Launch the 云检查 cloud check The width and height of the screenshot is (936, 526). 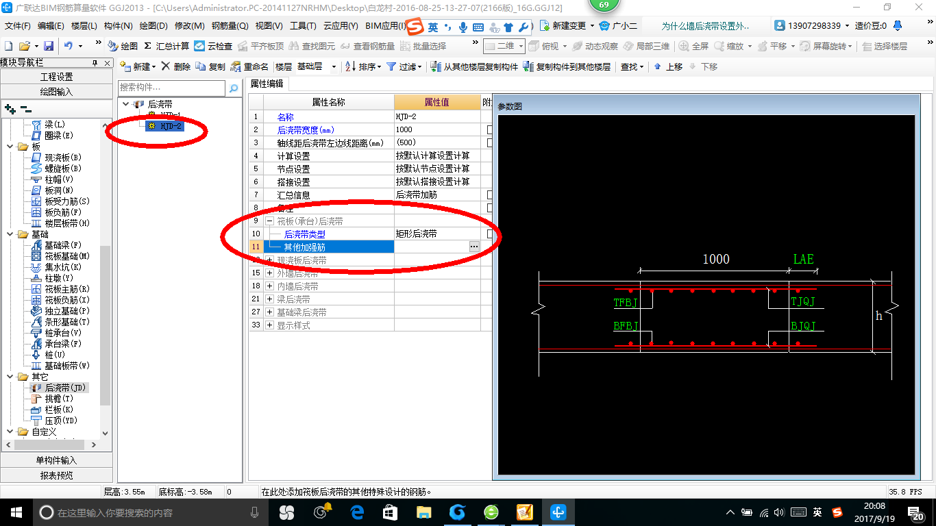tap(213, 46)
